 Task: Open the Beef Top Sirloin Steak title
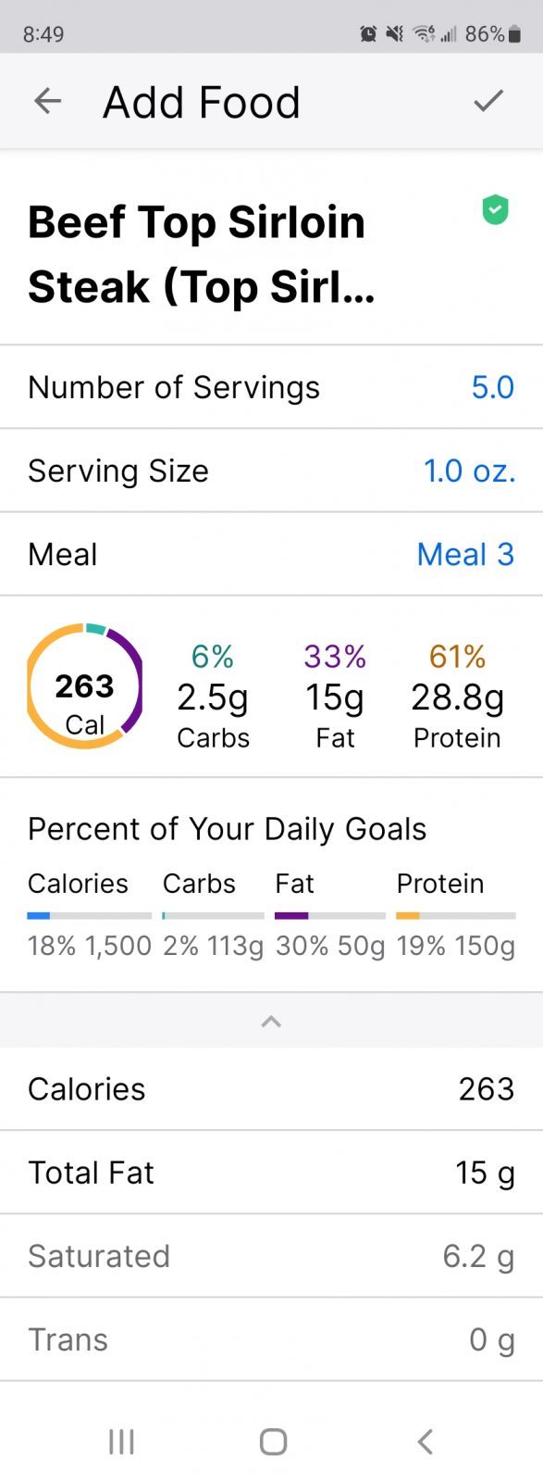point(202,254)
